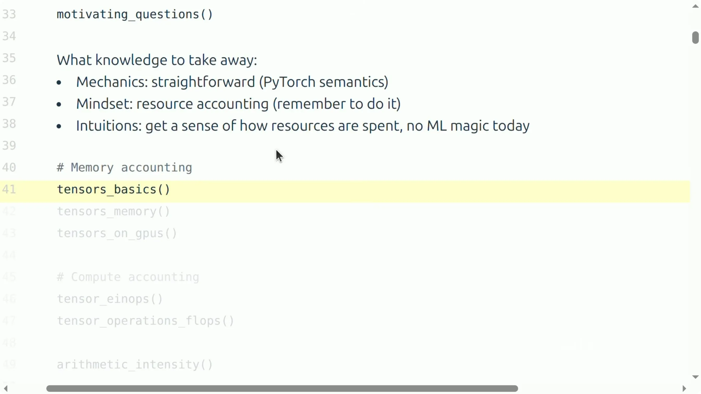Click the scroll left arrow

point(5,388)
